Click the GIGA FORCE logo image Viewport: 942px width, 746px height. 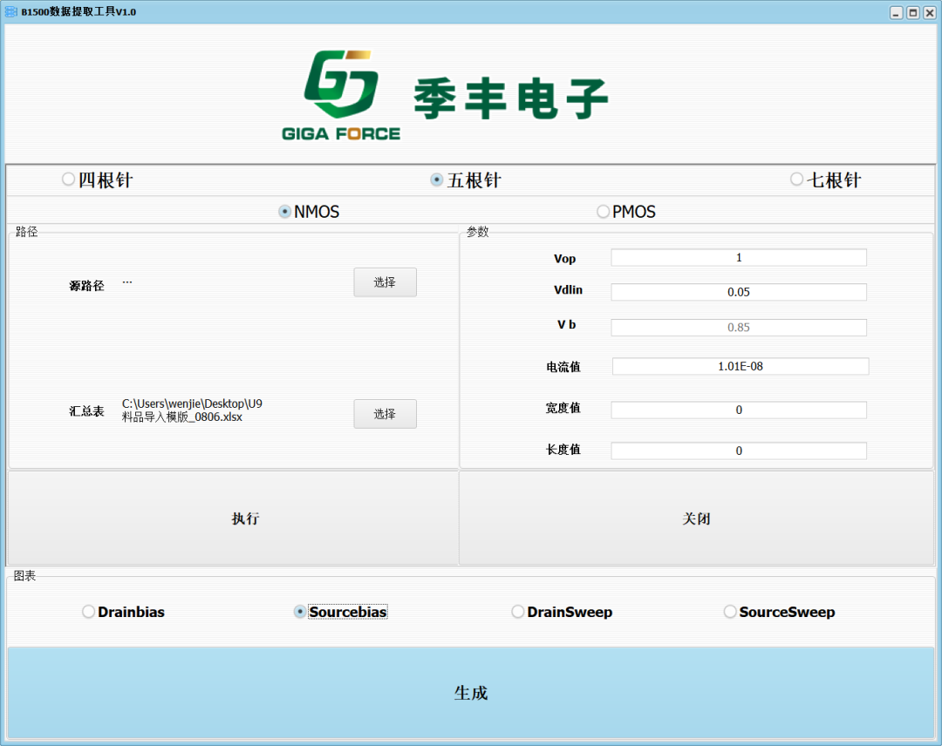(445, 95)
